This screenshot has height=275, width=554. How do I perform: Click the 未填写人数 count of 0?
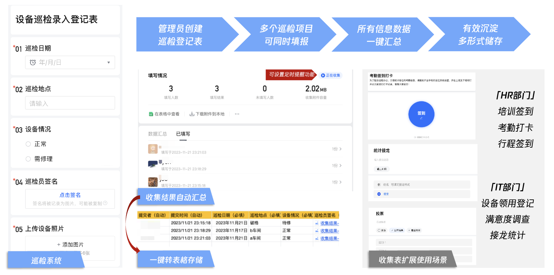click(x=265, y=89)
